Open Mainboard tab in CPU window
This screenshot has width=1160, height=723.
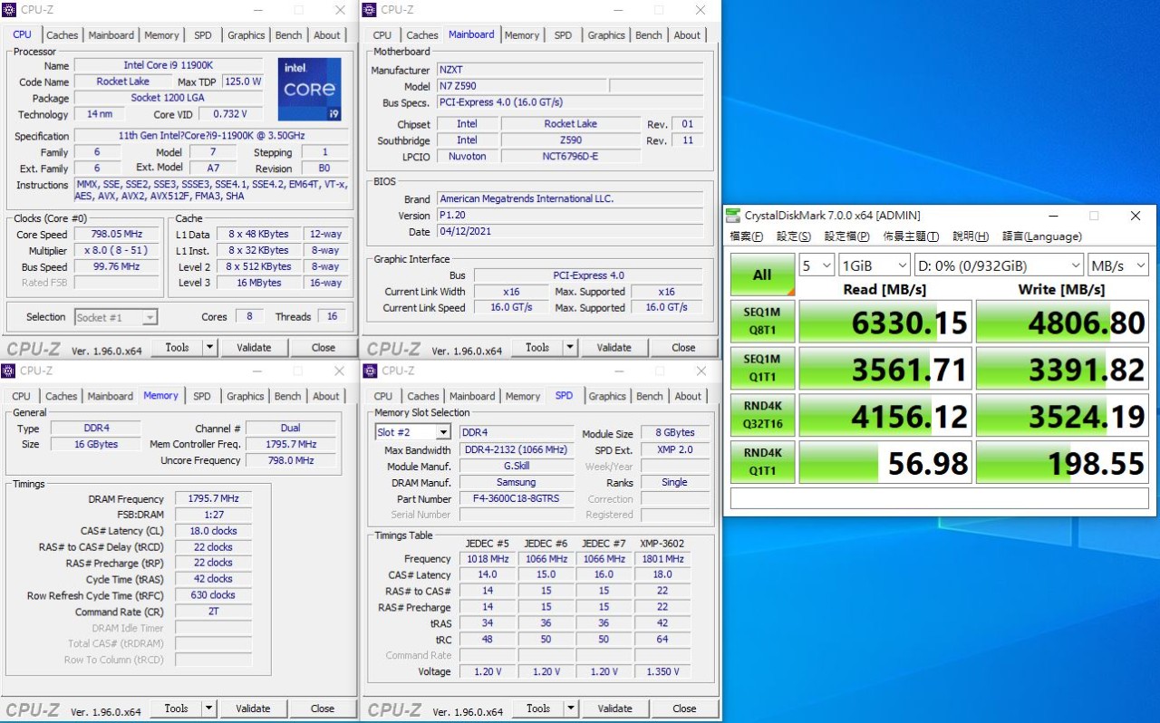pos(111,35)
